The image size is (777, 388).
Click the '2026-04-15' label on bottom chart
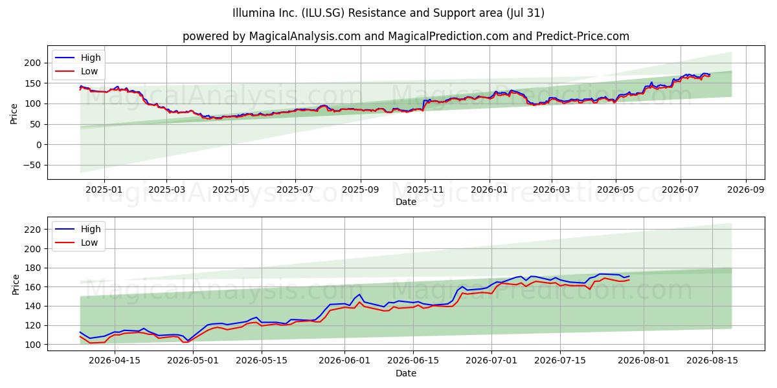pos(115,361)
